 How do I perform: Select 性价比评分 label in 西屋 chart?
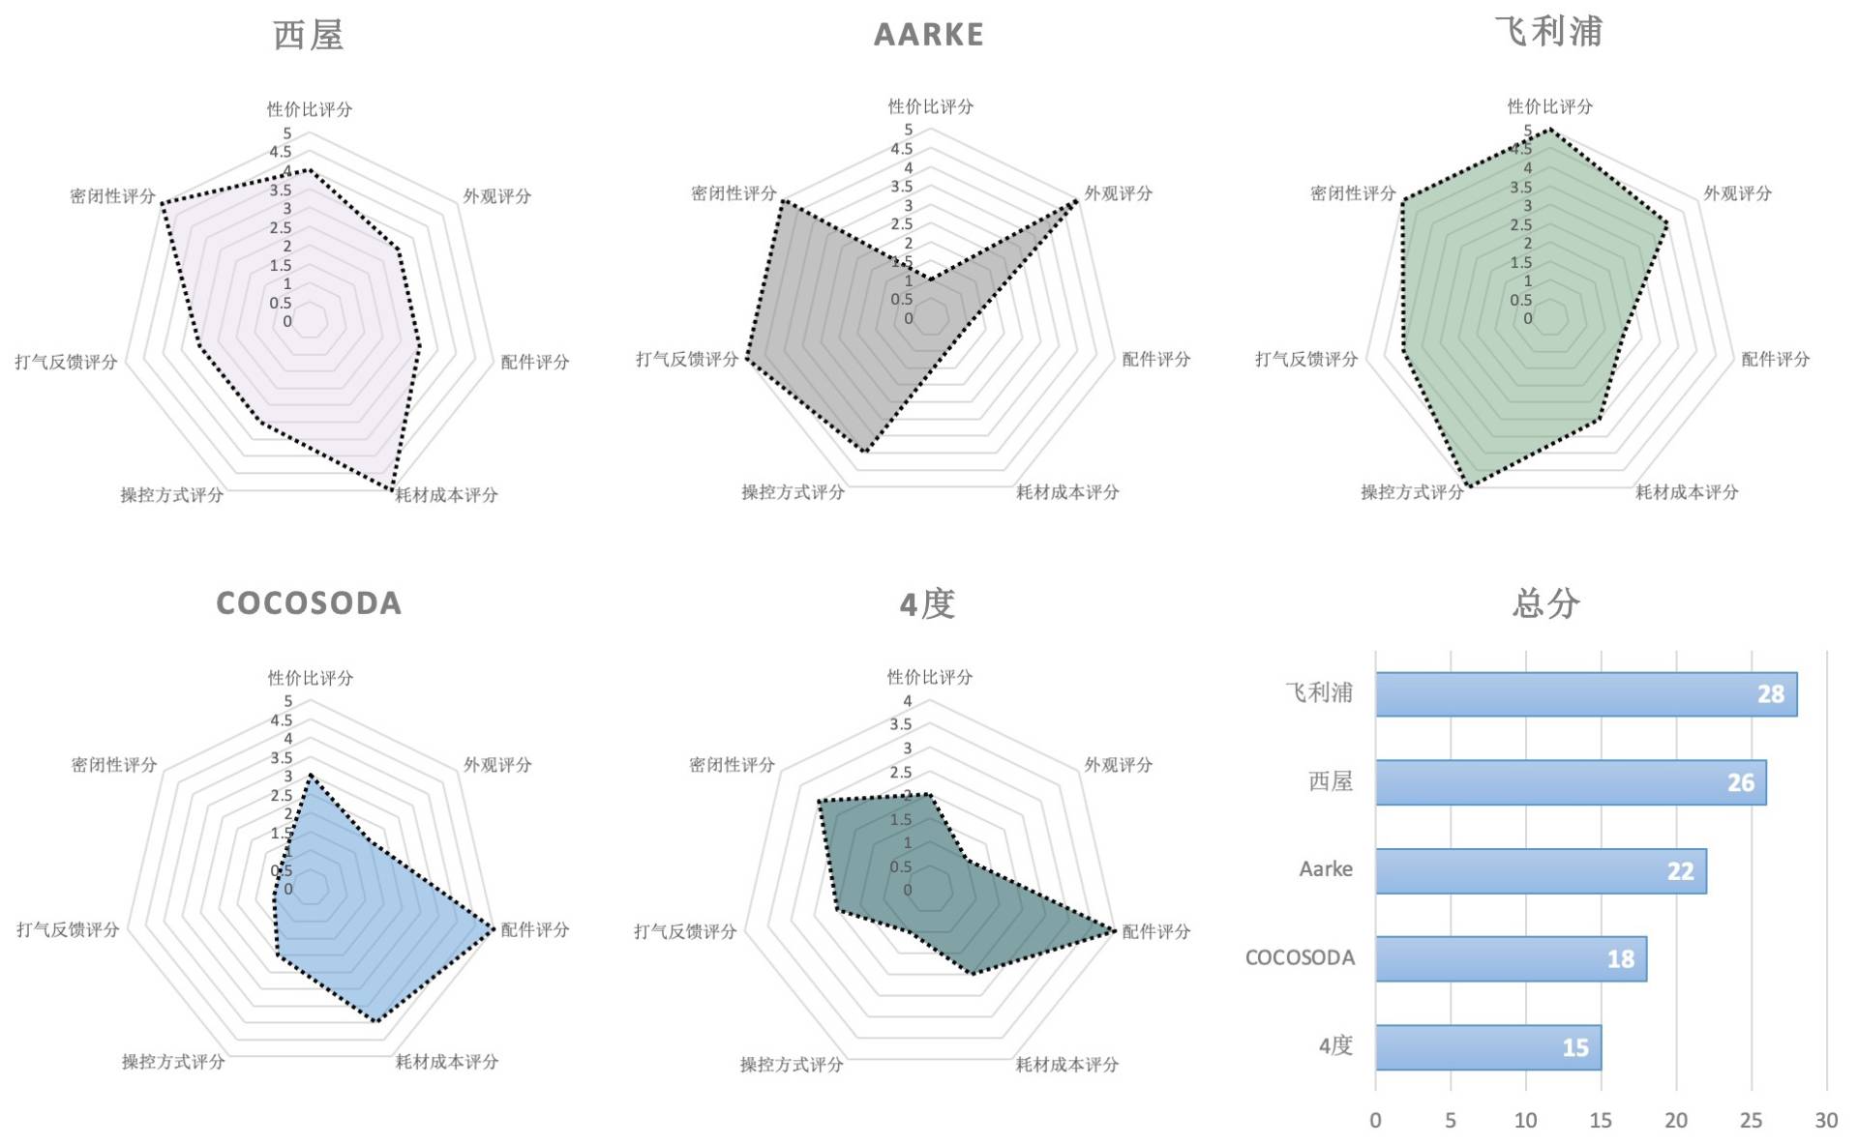pyautogui.click(x=310, y=109)
